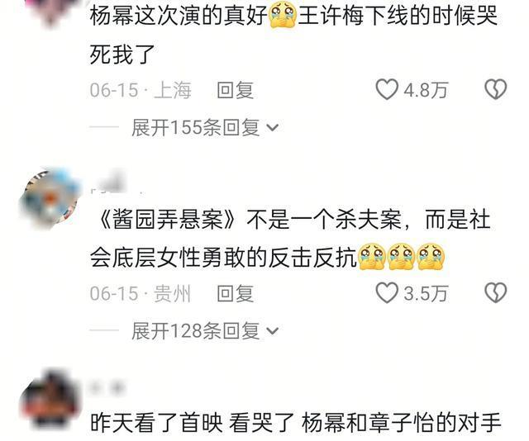
Task: Click chevron beside 展开128条回复
Action: click(272, 330)
